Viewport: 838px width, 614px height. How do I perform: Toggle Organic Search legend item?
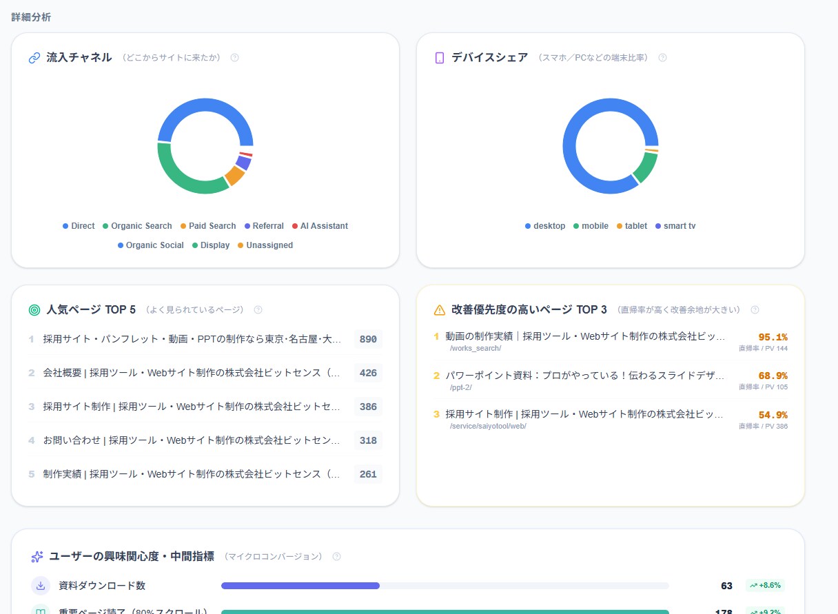click(x=137, y=226)
